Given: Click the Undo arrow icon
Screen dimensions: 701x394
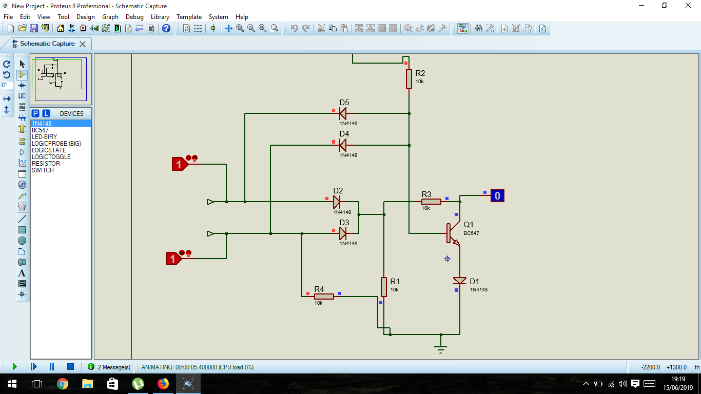Looking at the screenshot, I should click(294, 28).
